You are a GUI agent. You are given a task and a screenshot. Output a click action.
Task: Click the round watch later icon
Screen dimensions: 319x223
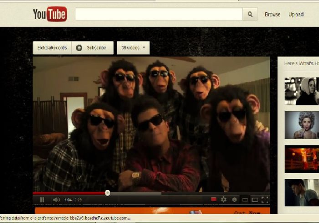tap(234, 200)
